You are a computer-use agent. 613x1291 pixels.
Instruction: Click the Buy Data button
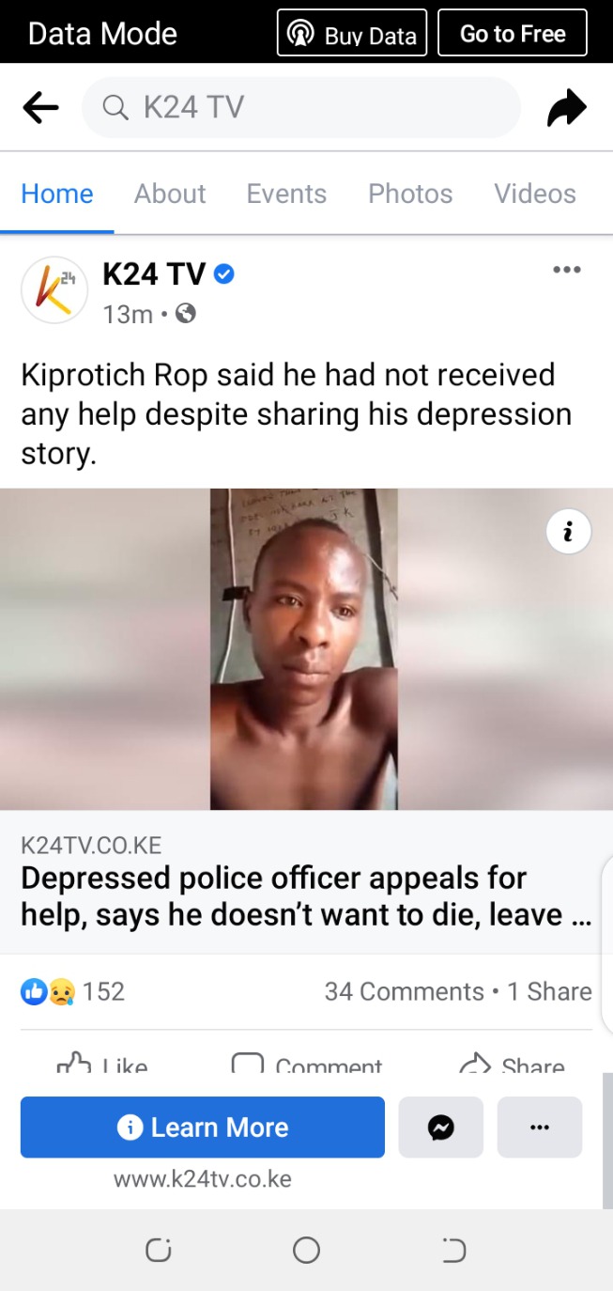(x=352, y=34)
